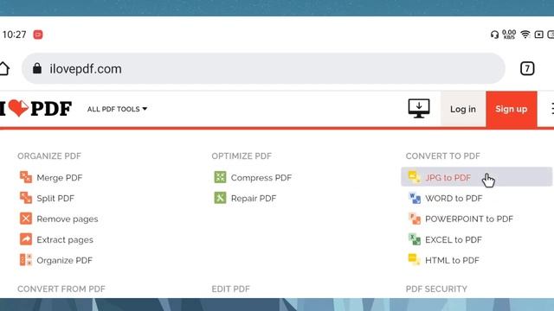This screenshot has height=311, width=554.
Task: Choose JPG to PDF menu entry
Action: 476,177
